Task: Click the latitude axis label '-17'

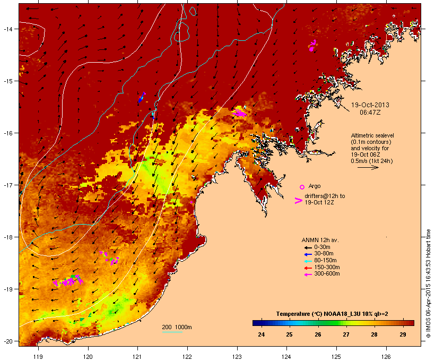Action: [x=7, y=185]
